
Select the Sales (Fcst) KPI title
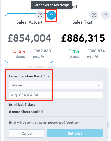click(x=83, y=22)
